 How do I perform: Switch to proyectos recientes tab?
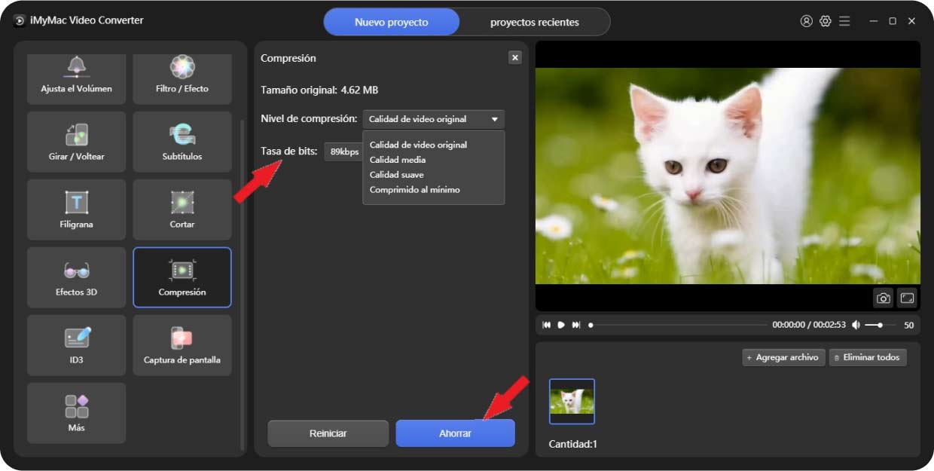(x=535, y=22)
